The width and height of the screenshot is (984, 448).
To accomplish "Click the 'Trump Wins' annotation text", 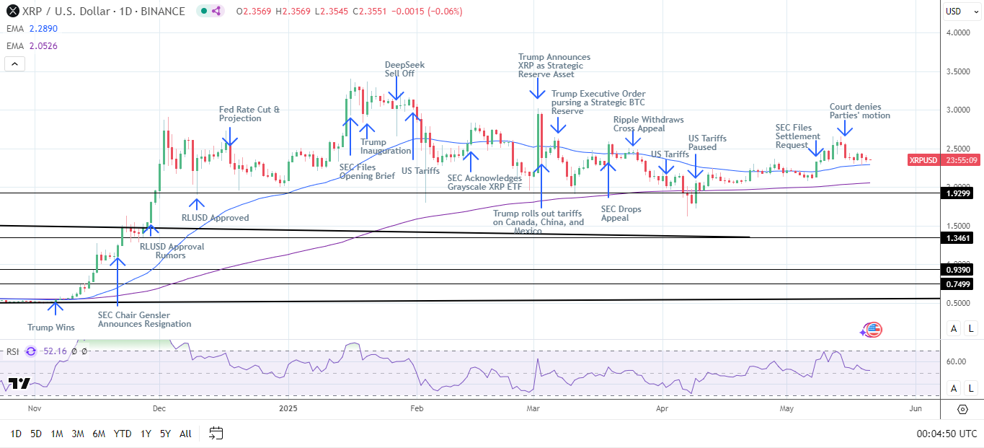I will pyautogui.click(x=51, y=328).
